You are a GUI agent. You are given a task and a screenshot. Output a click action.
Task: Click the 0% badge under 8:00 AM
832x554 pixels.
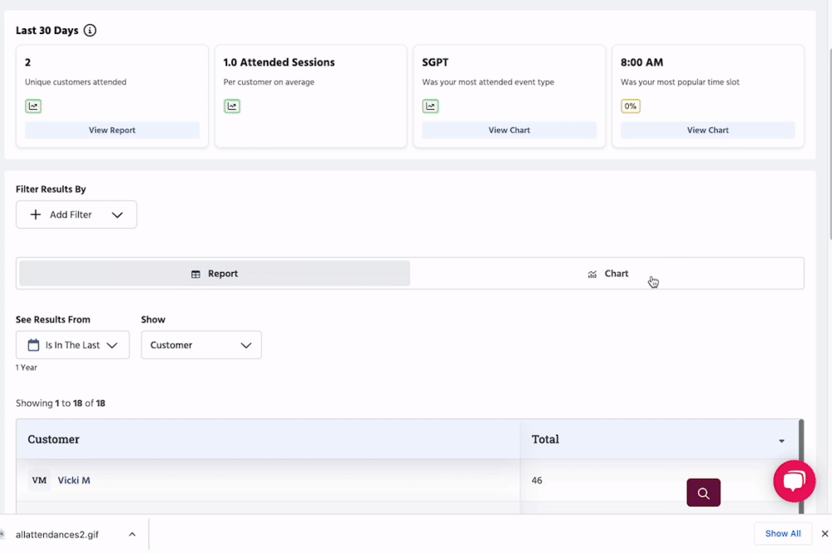click(x=630, y=106)
